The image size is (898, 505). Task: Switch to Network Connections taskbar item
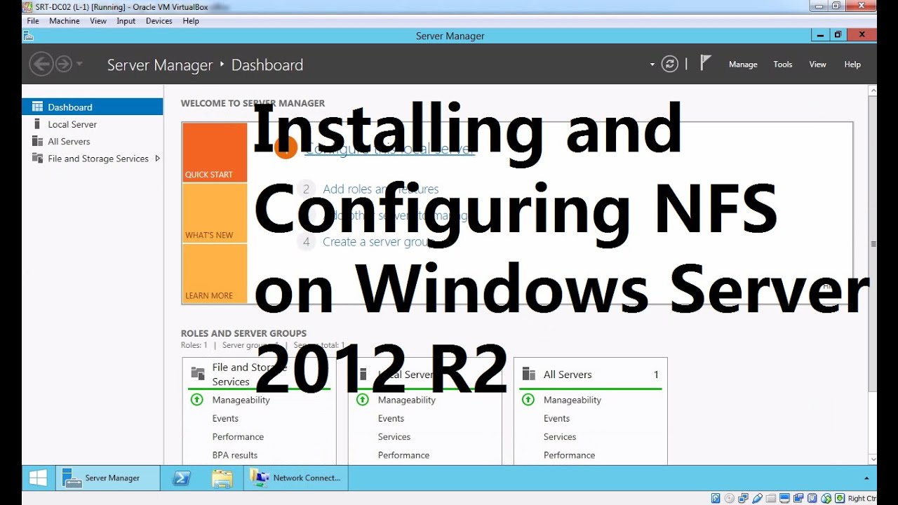point(295,478)
